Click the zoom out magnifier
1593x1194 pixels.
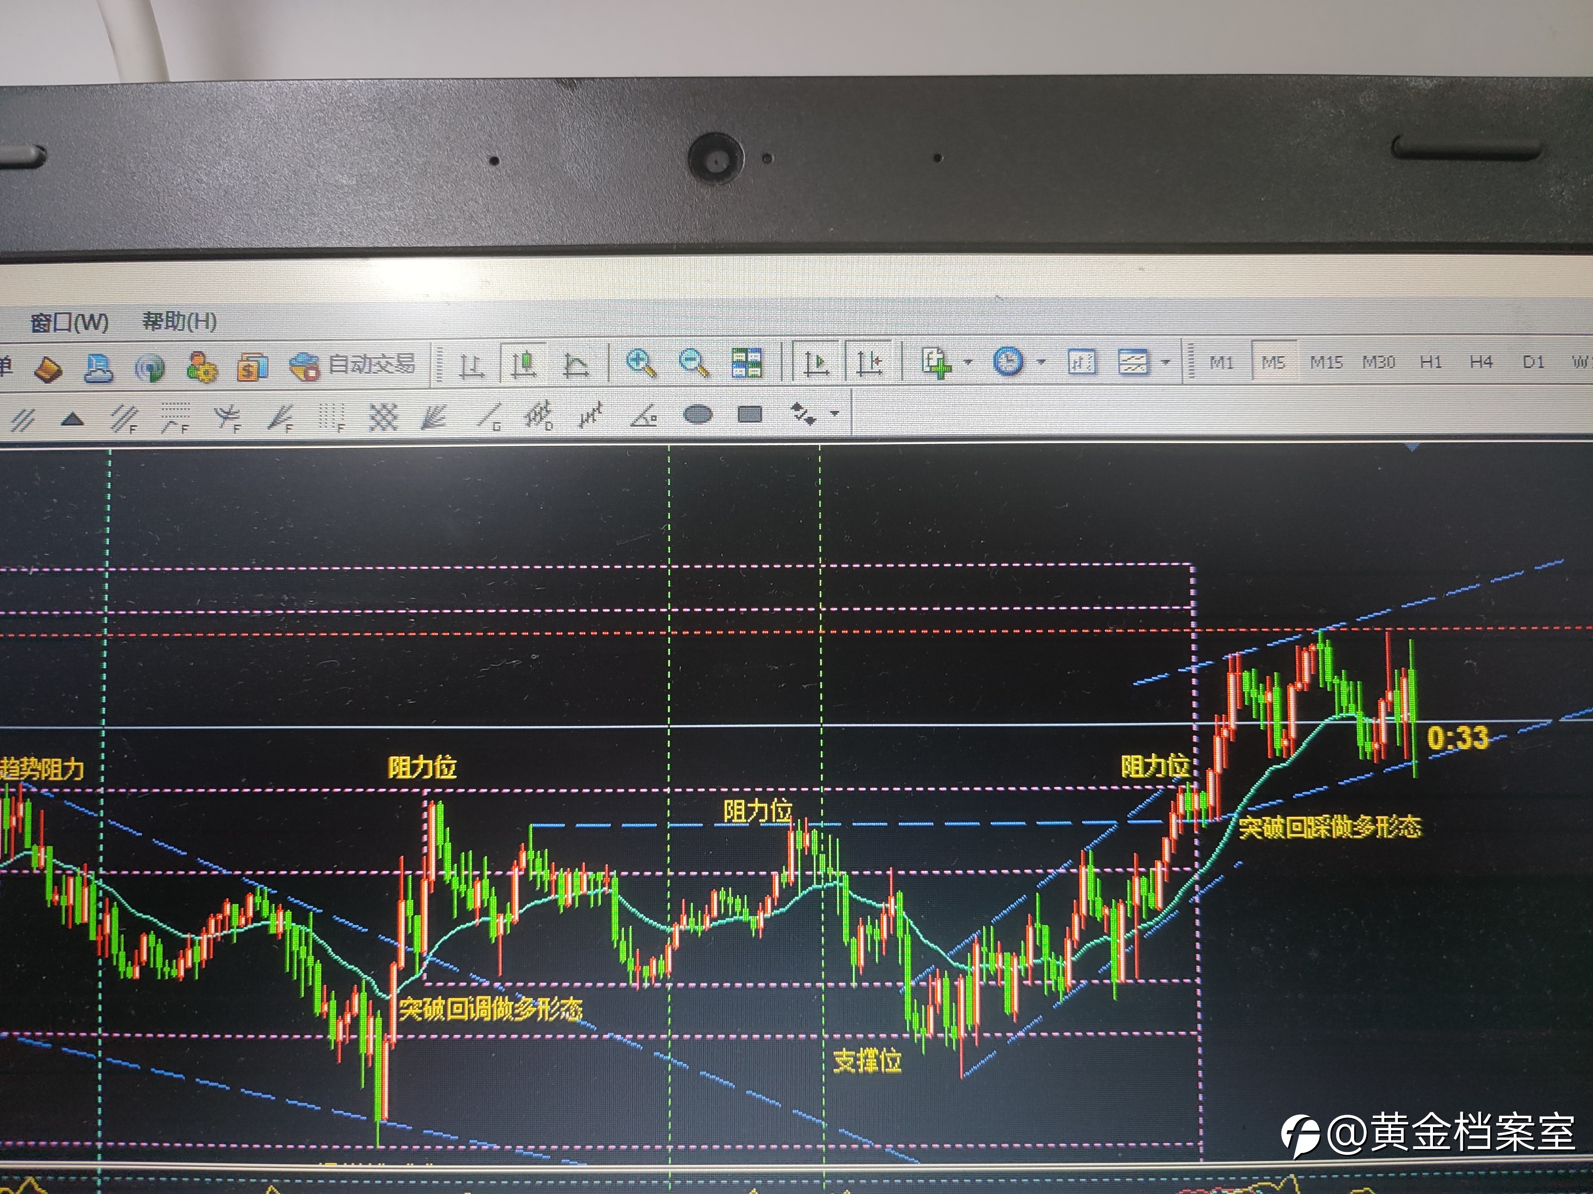(x=693, y=363)
